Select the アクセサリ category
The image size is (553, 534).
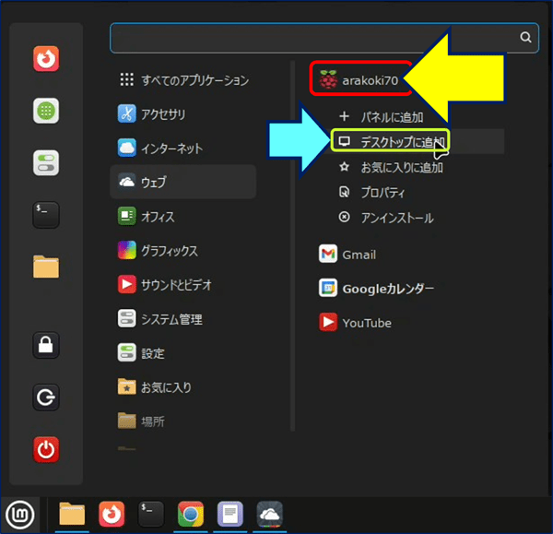(x=183, y=114)
